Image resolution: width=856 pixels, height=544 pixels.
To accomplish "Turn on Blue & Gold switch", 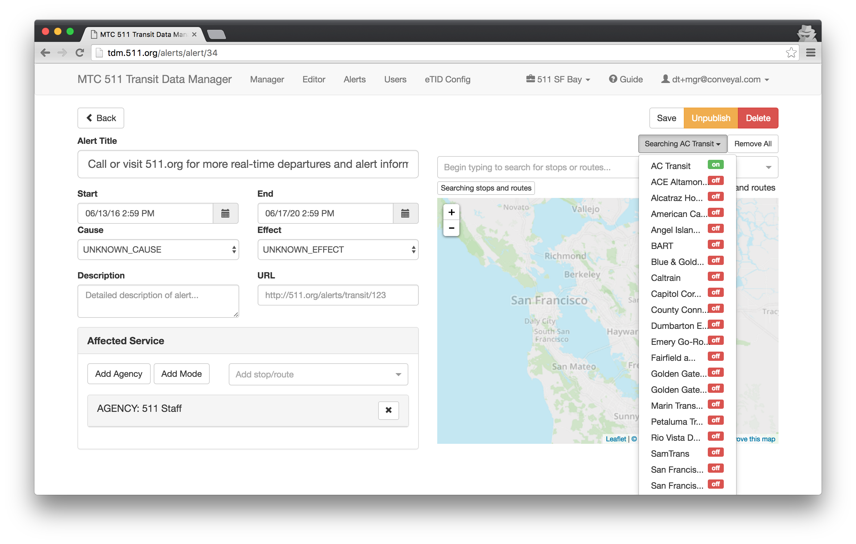I will click(715, 260).
